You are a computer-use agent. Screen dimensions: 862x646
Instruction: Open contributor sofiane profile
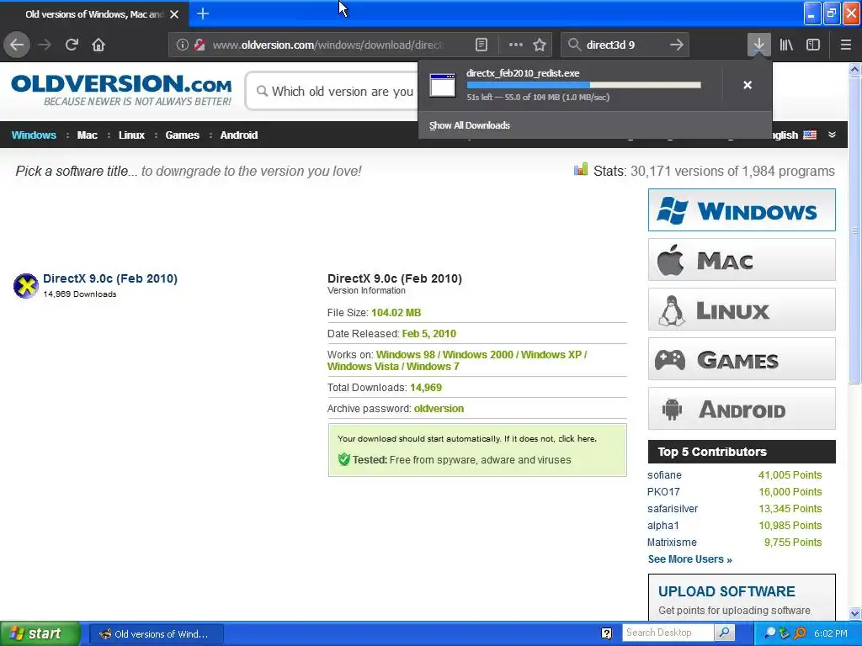pos(664,474)
